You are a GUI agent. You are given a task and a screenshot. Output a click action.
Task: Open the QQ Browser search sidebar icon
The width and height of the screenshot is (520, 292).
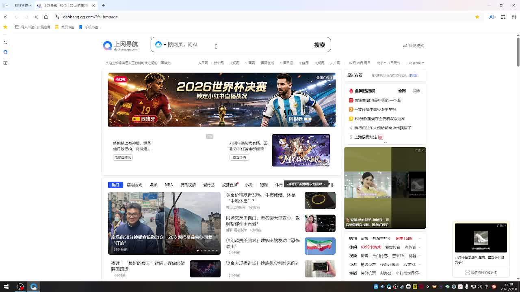click(5, 52)
